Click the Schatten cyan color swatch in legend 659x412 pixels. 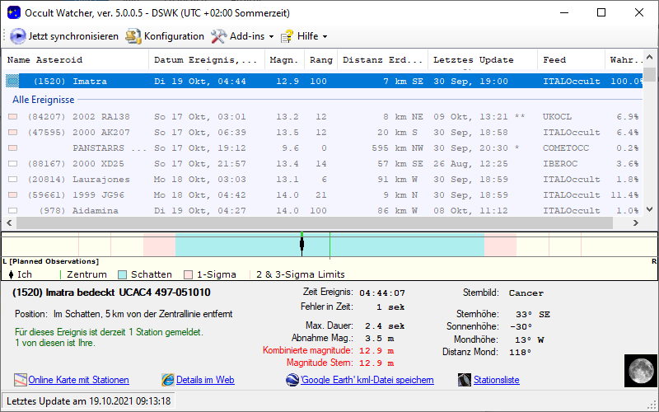tap(123, 274)
